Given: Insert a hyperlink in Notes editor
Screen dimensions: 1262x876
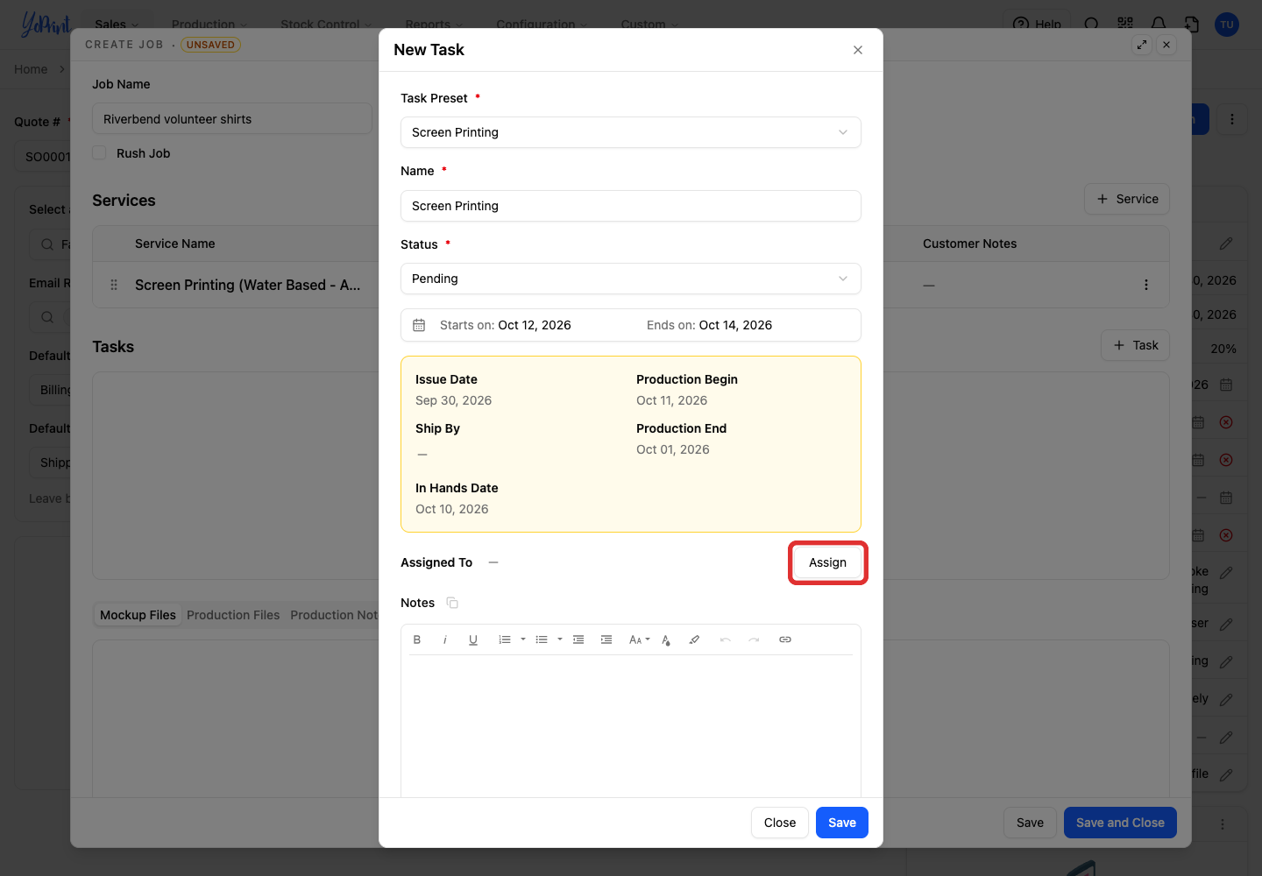Looking at the screenshot, I should (x=785, y=639).
